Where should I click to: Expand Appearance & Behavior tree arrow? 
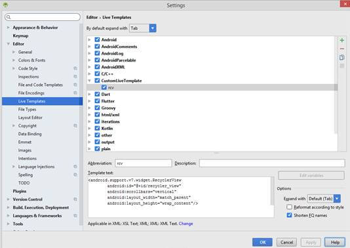coord(8,28)
